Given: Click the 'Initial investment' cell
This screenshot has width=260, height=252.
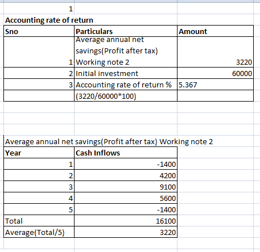Looking at the screenshot, I should (126, 73).
